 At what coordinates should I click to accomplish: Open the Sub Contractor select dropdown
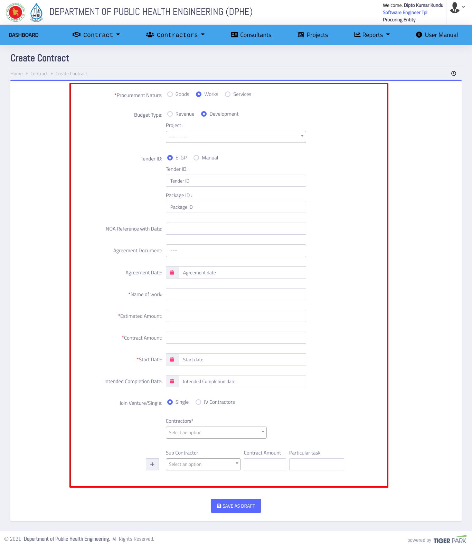click(203, 465)
